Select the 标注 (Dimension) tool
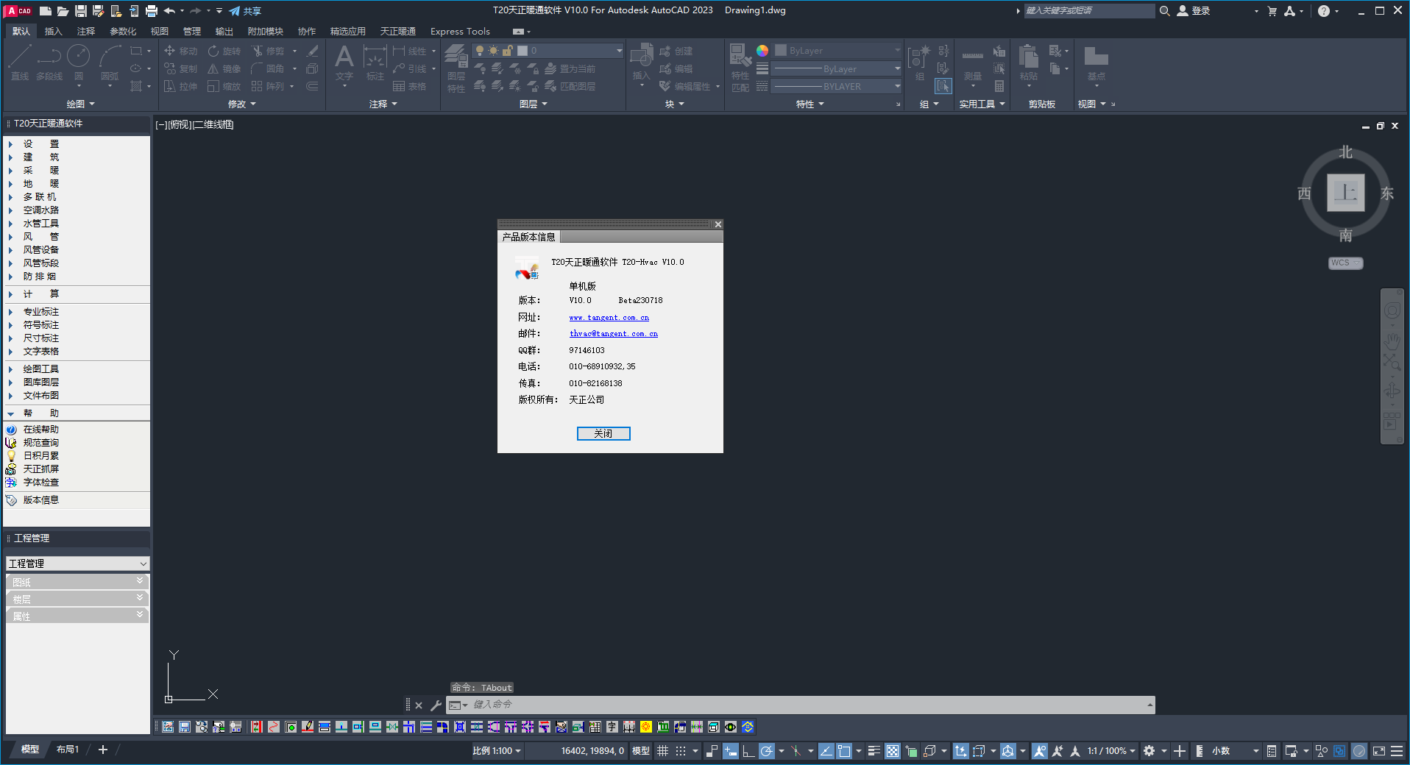The width and height of the screenshot is (1410, 765). pos(375,63)
